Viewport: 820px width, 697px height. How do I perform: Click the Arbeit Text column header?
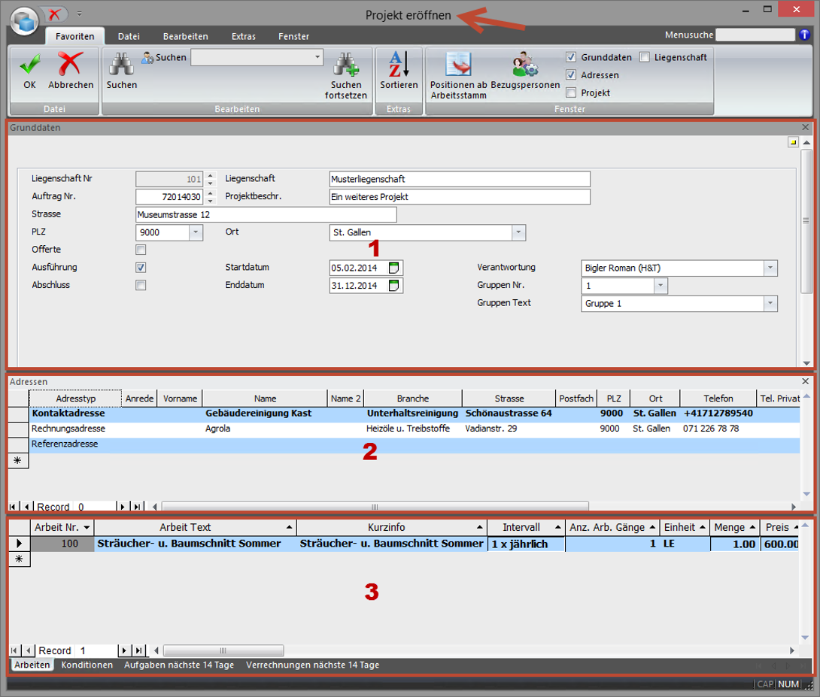(195, 528)
